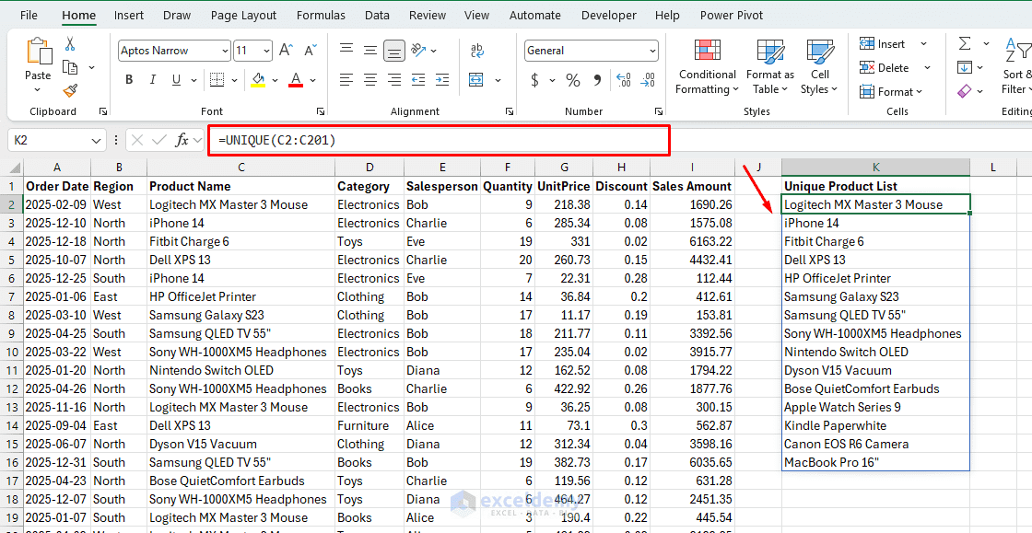Open Fill Color dropdown arrow
This screenshot has width=1032, height=533.
pos(275,80)
